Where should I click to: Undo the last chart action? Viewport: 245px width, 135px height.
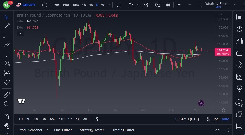[179, 5]
